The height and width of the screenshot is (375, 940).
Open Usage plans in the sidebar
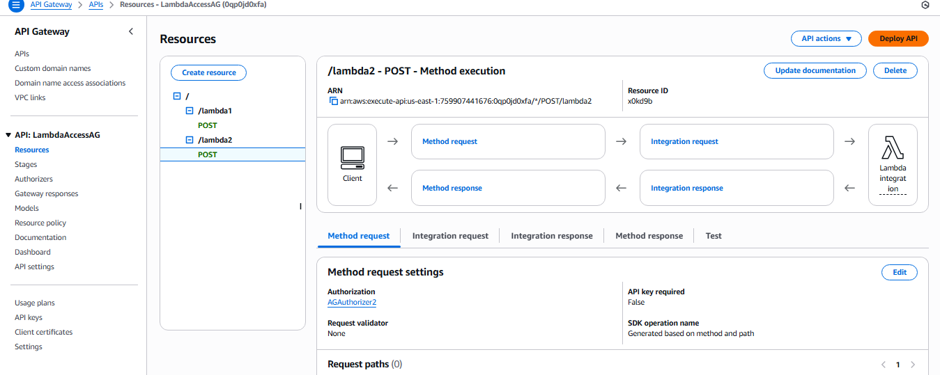coord(35,303)
